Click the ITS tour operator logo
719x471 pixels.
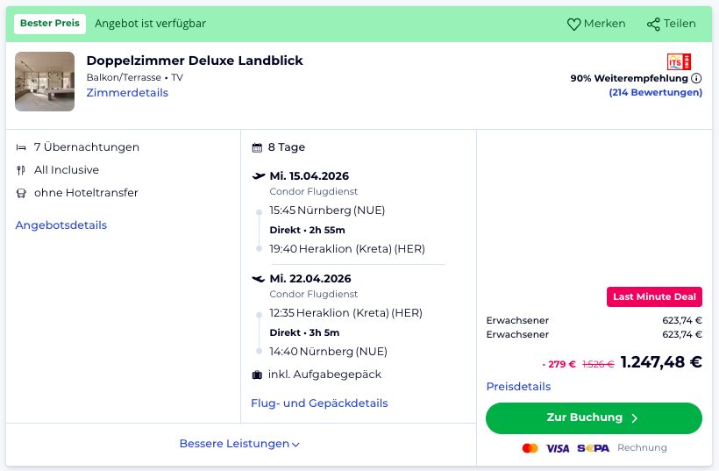tap(679, 61)
